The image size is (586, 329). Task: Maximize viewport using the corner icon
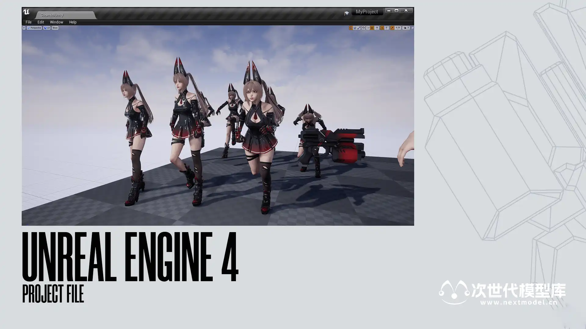412,28
